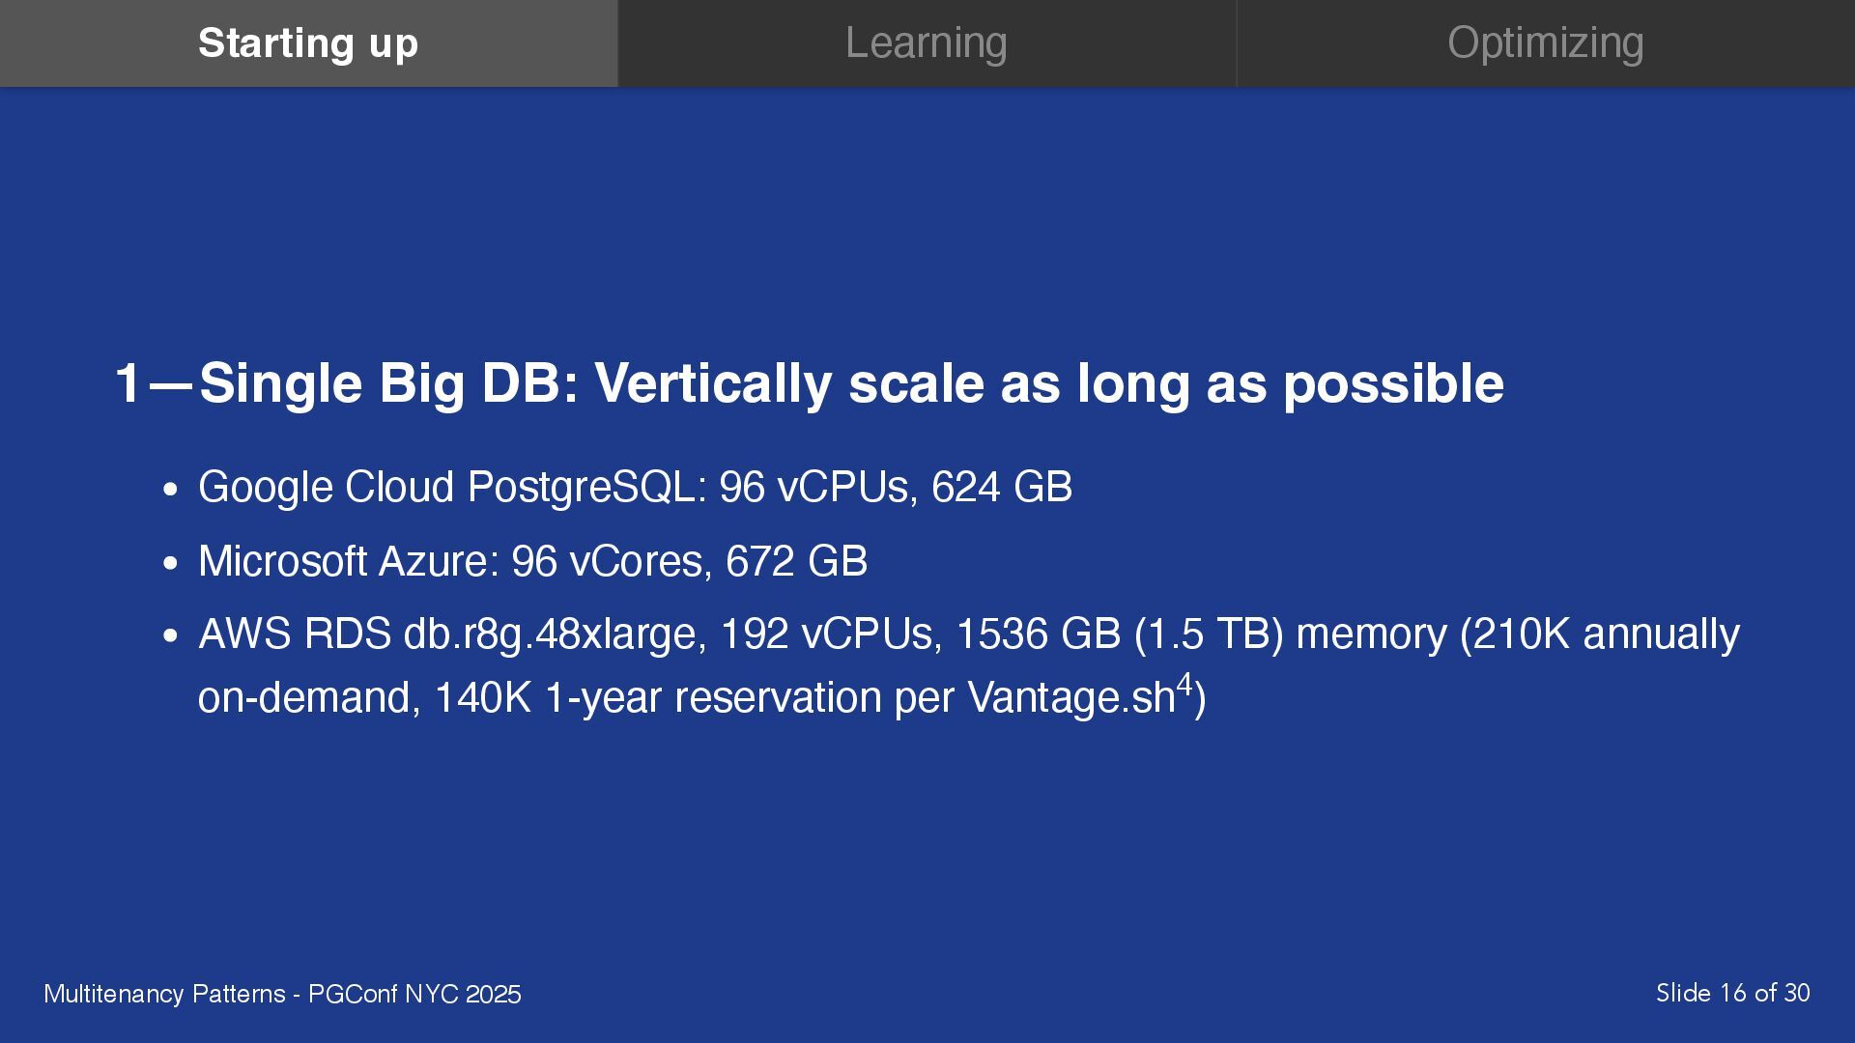Click the Slide 16 of 30 counter
Image resolution: width=1855 pixels, height=1043 pixels.
[1732, 993]
